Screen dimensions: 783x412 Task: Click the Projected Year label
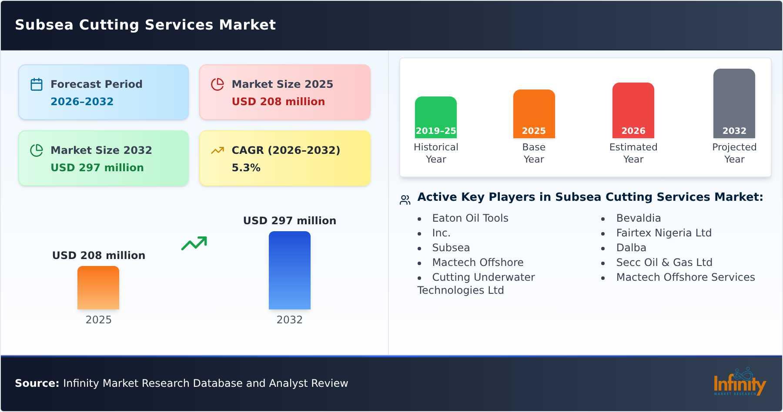coord(734,153)
